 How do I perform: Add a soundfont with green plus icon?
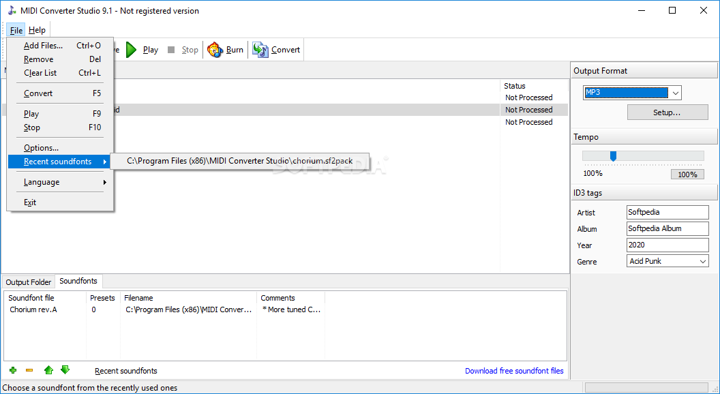tap(13, 370)
